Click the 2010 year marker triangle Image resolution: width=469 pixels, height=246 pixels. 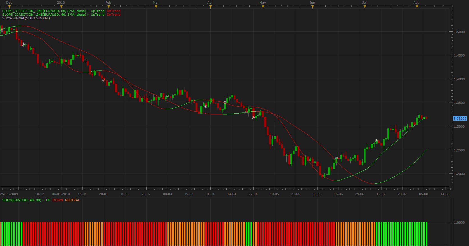(61, 7)
